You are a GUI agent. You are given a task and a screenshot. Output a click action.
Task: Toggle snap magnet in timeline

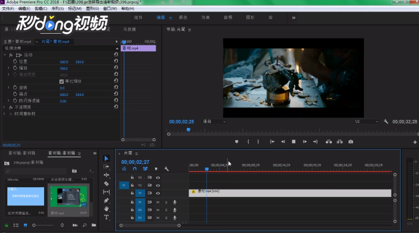[135, 169]
